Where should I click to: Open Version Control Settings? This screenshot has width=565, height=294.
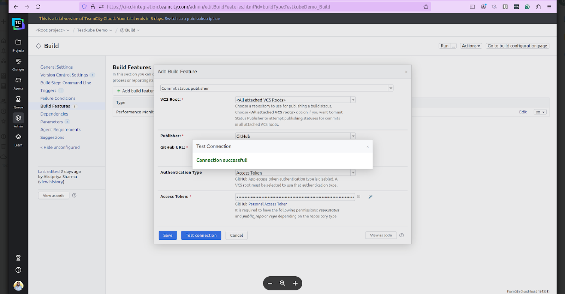click(64, 75)
